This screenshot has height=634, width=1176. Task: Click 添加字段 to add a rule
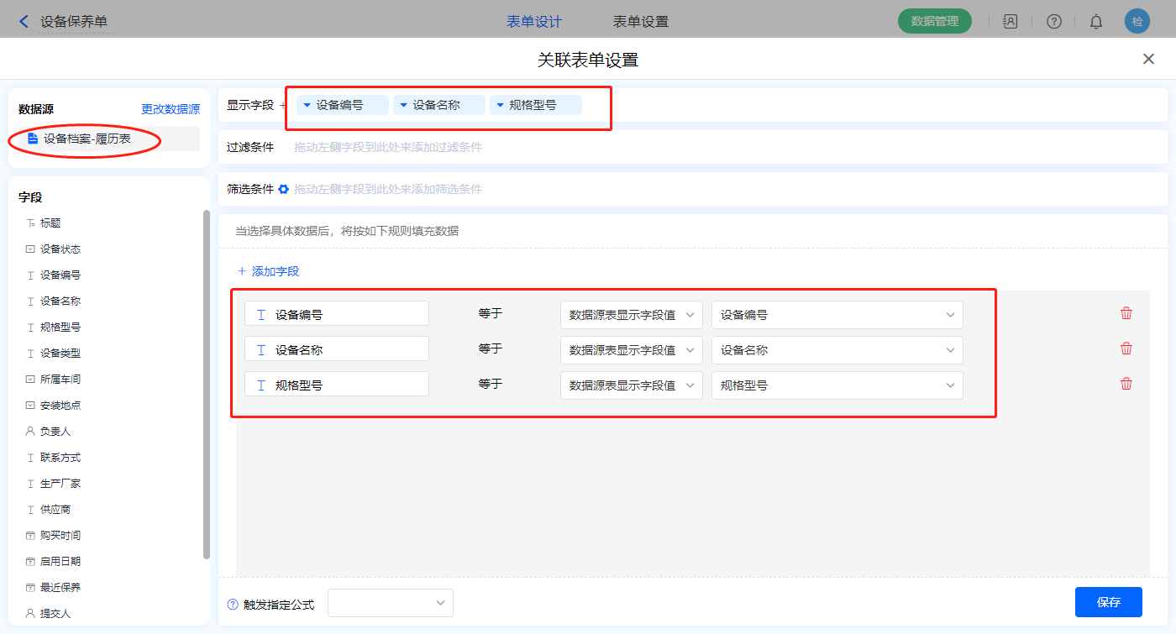coord(268,271)
